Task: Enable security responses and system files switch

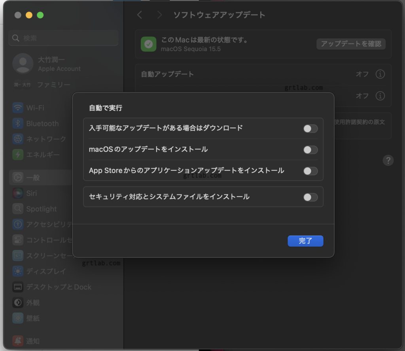Action: 310,197
